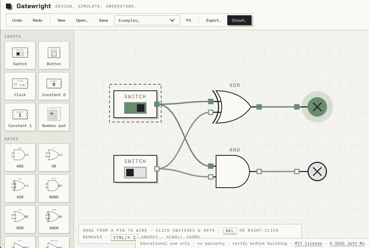Select the Number pad component
This screenshot has width=369, height=248.
click(54, 117)
